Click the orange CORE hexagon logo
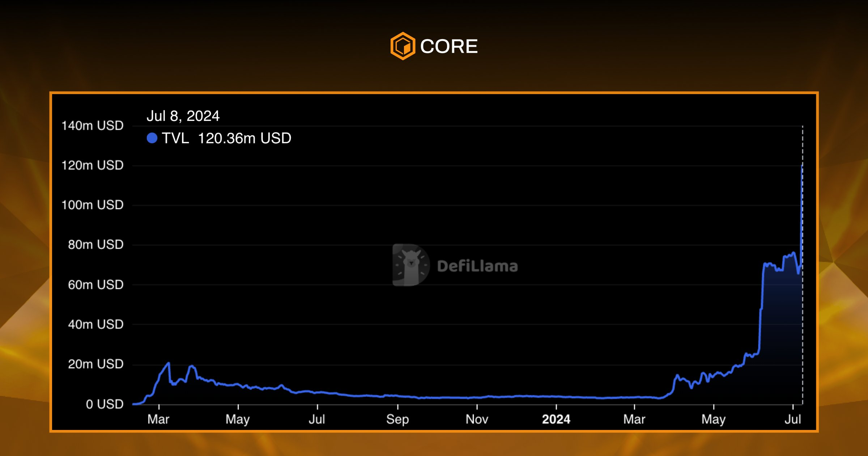 (403, 46)
